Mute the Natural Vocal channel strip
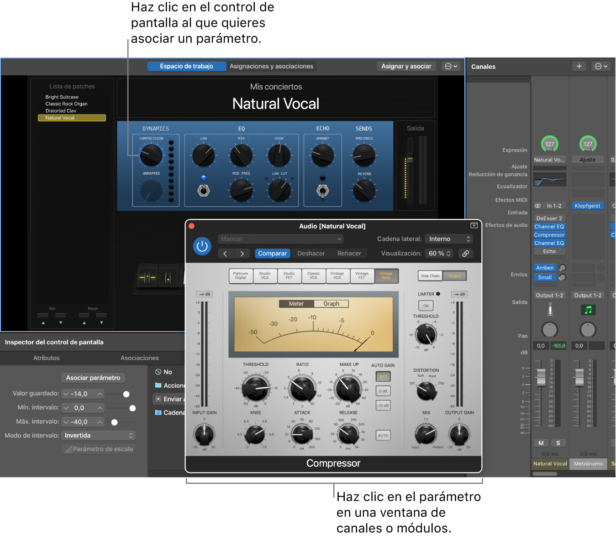 pyautogui.click(x=541, y=443)
